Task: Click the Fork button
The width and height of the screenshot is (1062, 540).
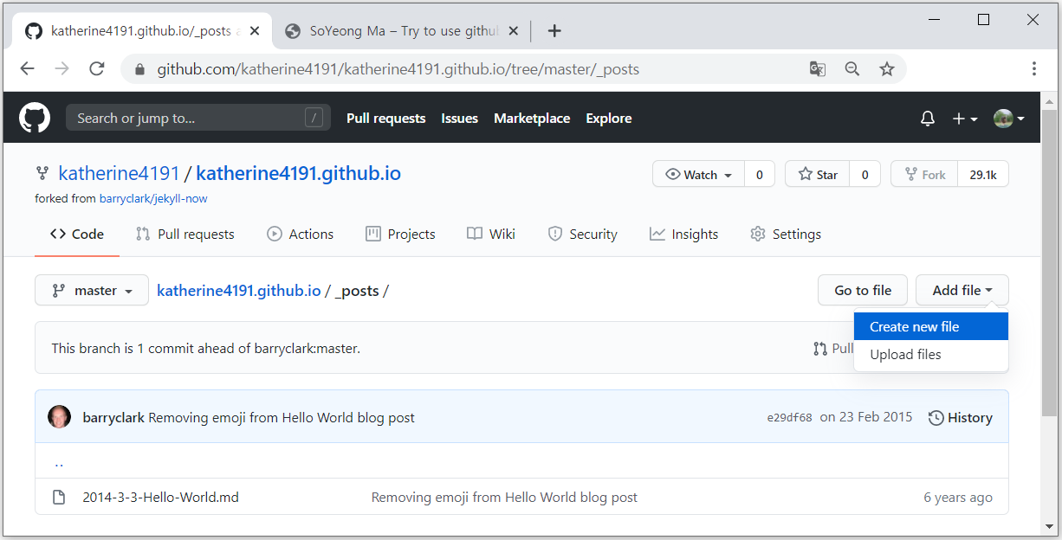Action: (924, 175)
